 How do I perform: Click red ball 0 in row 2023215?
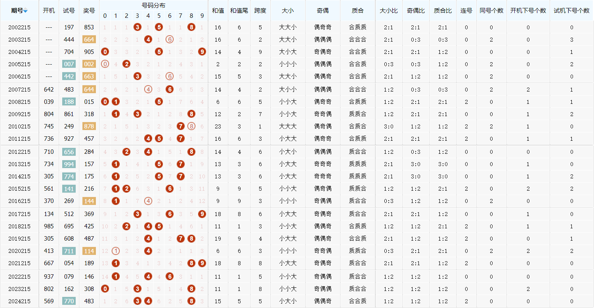[x=105, y=289]
